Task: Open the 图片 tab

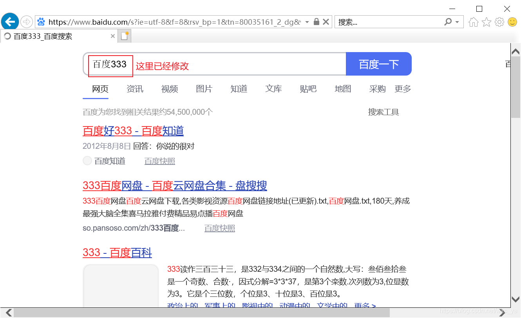Action: 204,89
